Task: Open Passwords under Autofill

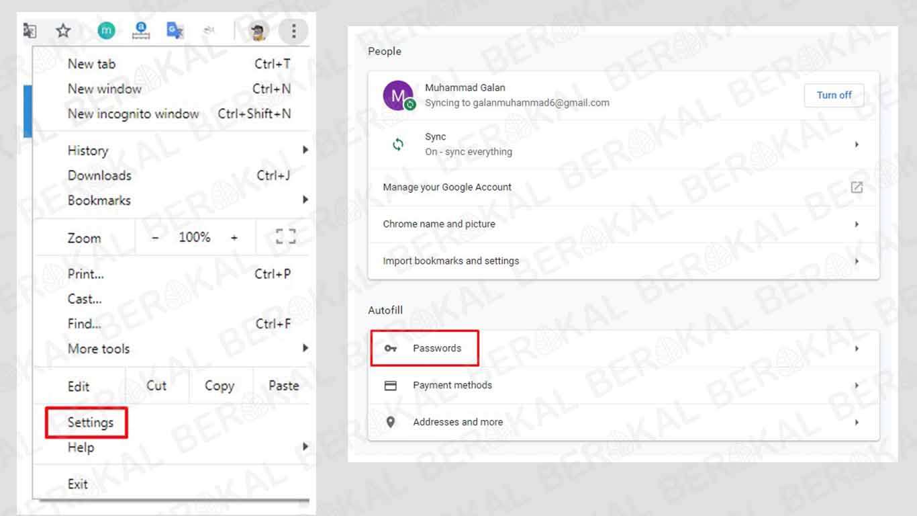Action: point(437,348)
